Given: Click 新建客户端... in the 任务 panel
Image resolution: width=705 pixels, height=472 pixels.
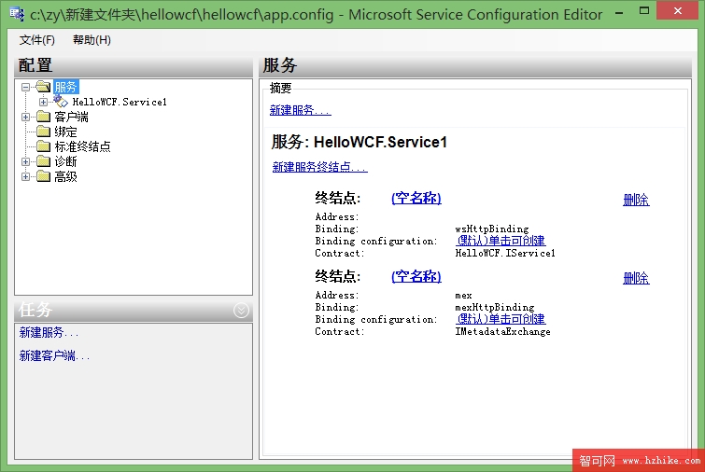Looking at the screenshot, I should pos(54,356).
